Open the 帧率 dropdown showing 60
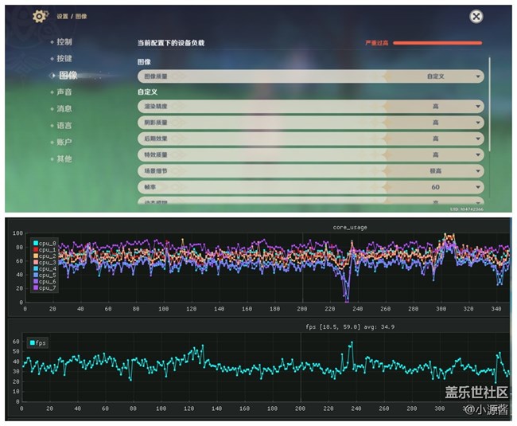The image size is (517, 426). point(477,186)
